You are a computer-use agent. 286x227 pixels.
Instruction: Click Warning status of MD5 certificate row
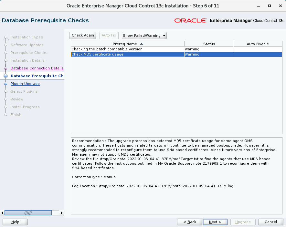192,54
